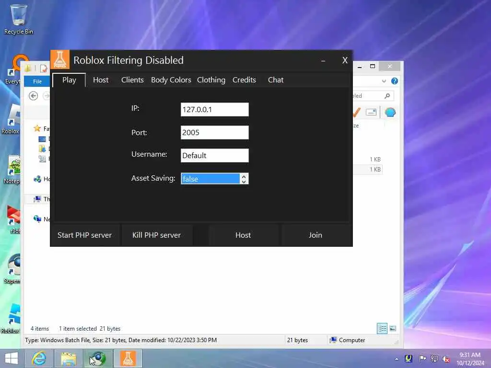Focus the Username field
This screenshot has width=491, height=368.
[214, 156]
